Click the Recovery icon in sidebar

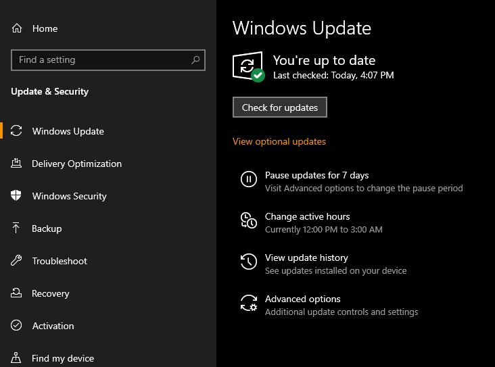coord(17,293)
